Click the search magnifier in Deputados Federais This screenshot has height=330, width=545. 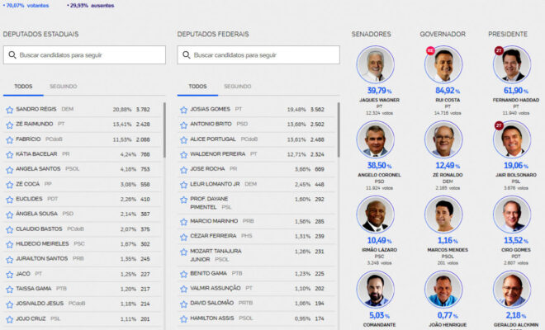click(187, 55)
